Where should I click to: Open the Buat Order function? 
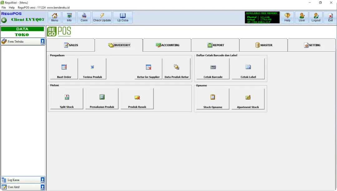[x=64, y=69]
